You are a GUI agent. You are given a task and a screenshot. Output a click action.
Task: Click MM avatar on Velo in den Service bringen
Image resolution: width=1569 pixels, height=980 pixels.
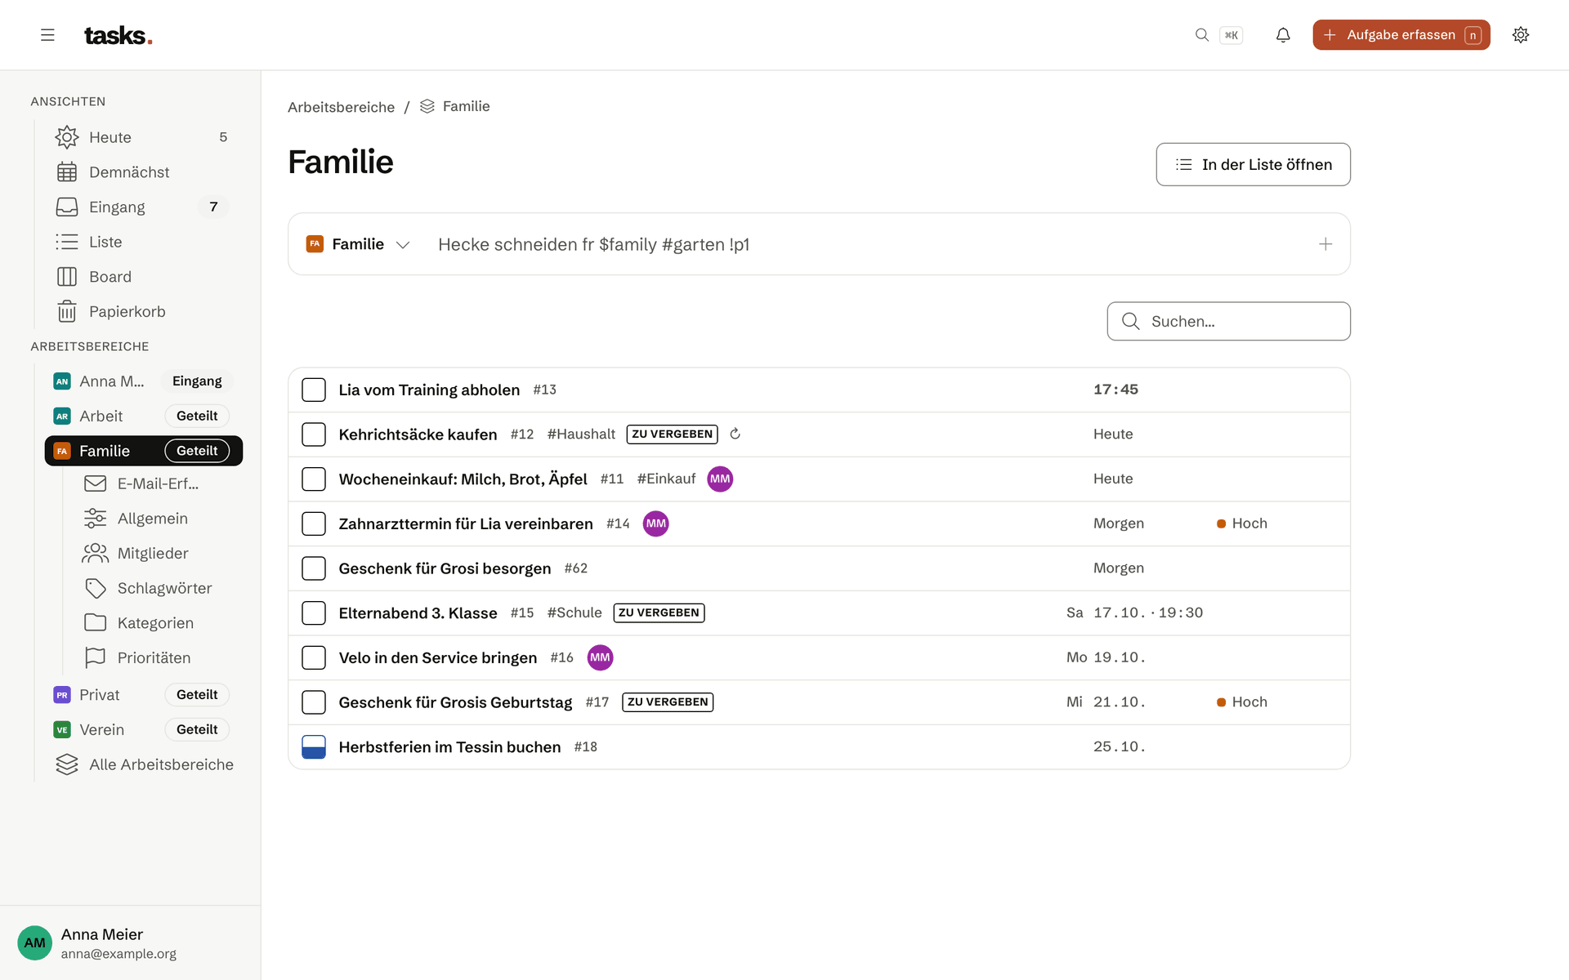click(x=600, y=657)
